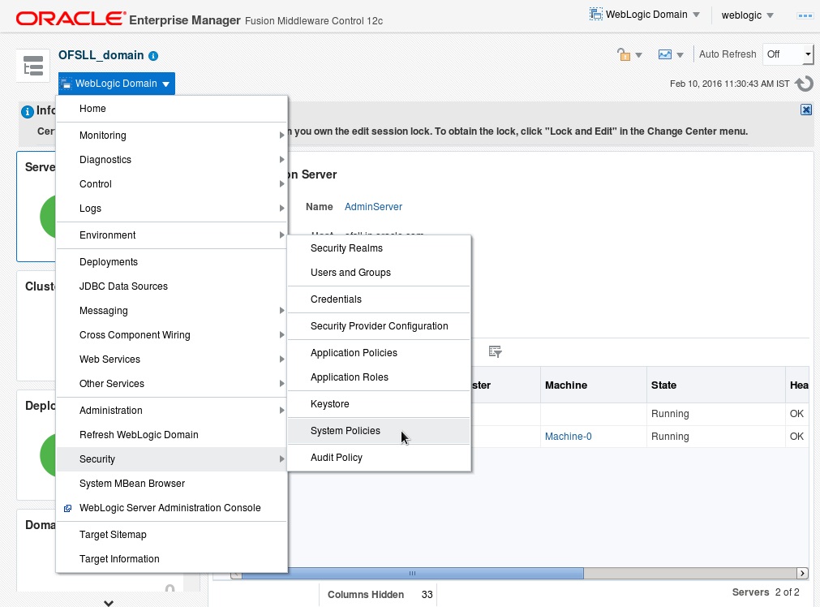
Task: Open the top-right WebLogic Domain menu
Action: tap(644, 15)
